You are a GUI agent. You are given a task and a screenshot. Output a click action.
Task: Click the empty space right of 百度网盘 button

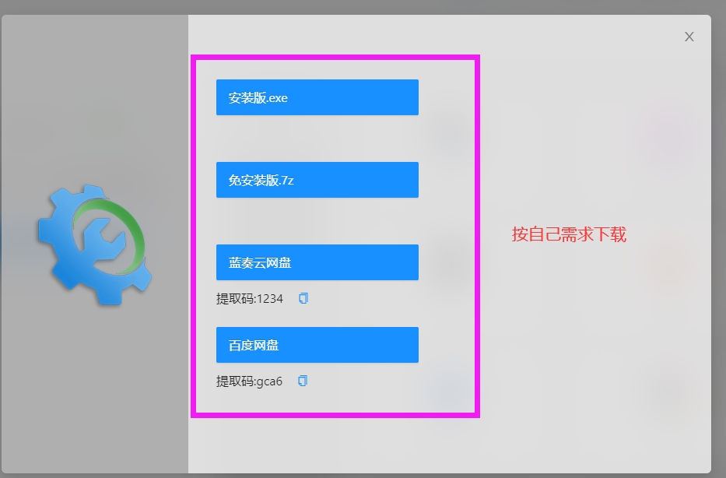pos(447,345)
